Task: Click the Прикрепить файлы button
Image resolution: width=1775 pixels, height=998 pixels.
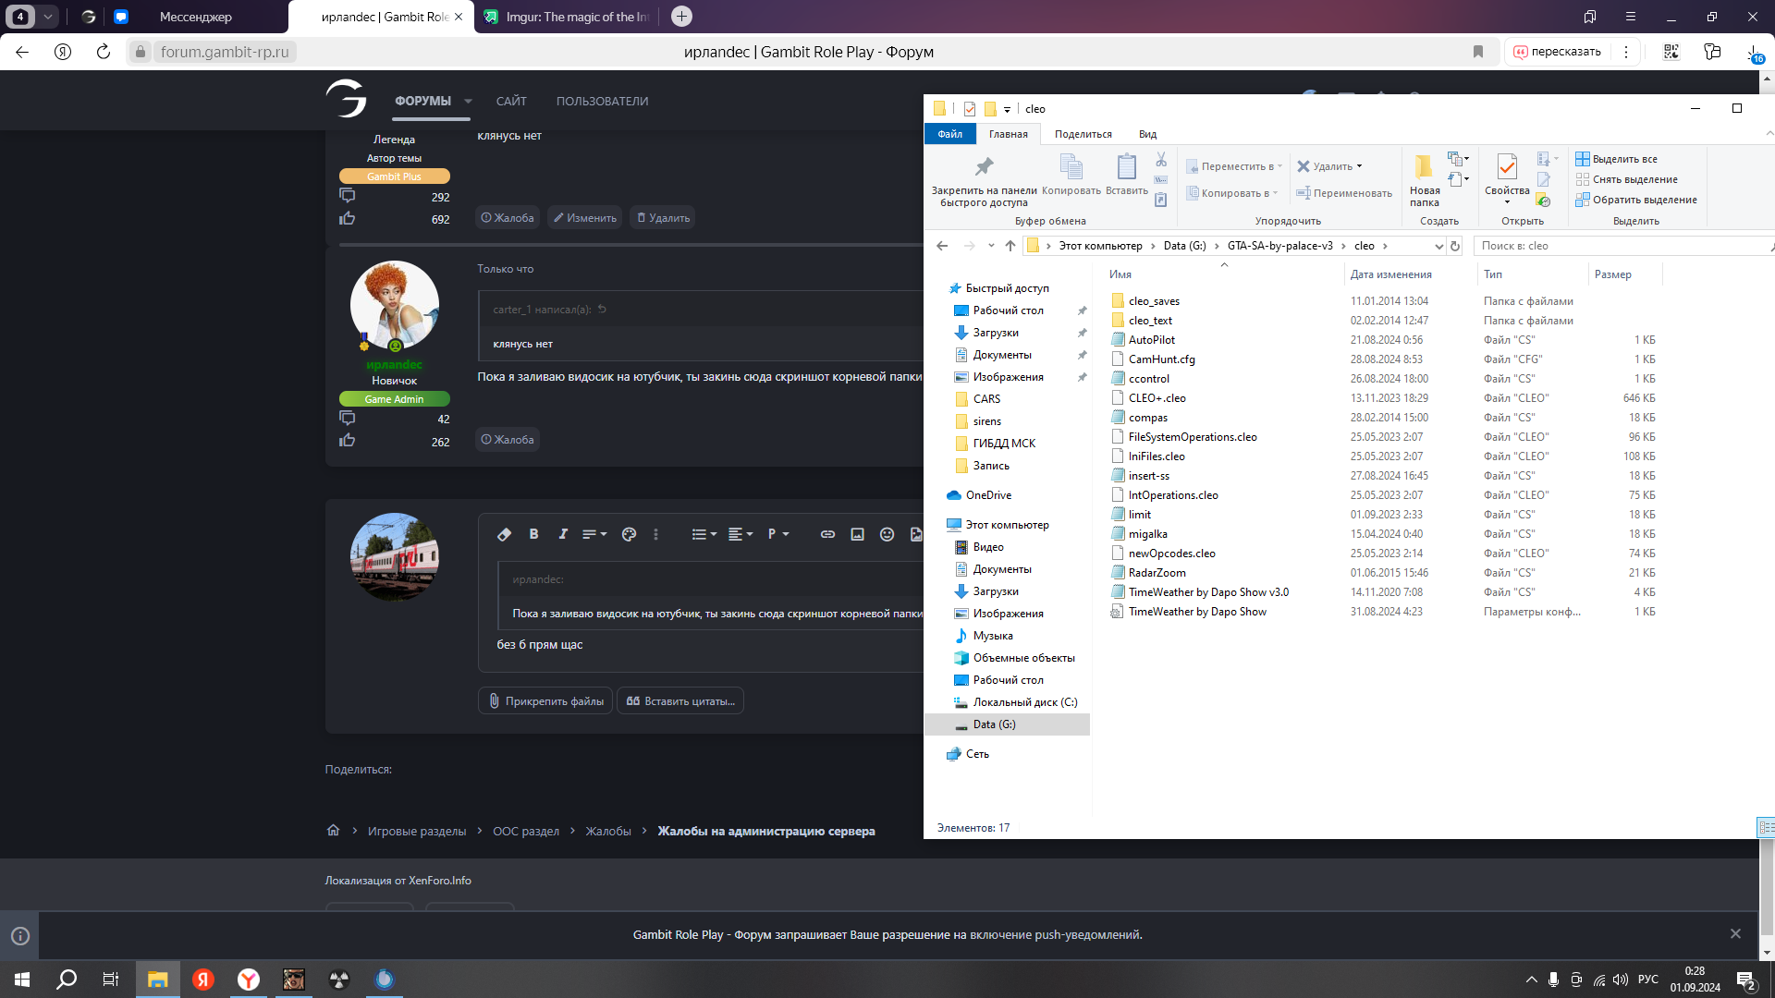Action: click(x=545, y=701)
